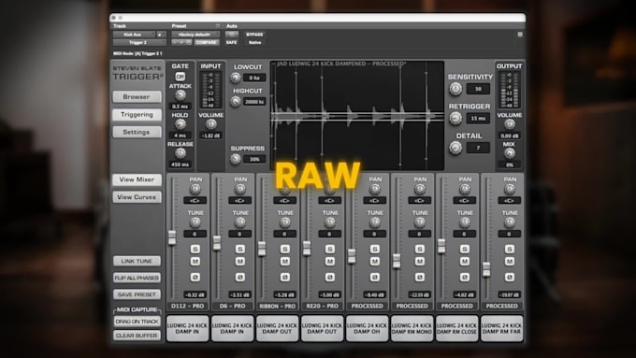Click the gate Attack knob
The width and height of the screenshot is (636, 358).
pos(181,95)
